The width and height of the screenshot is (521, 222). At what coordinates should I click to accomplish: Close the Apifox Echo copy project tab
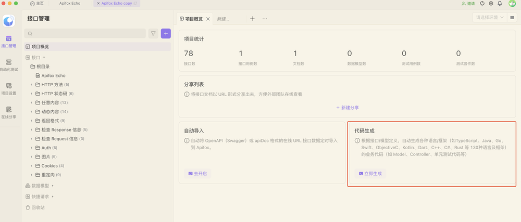[98, 3]
